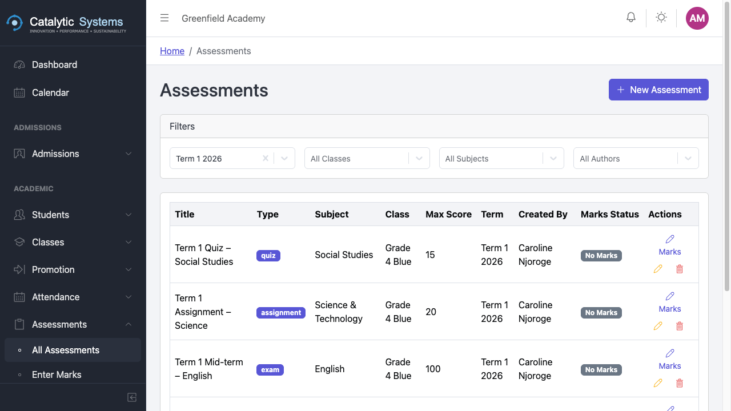Click the Filters panel heading

(182, 126)
